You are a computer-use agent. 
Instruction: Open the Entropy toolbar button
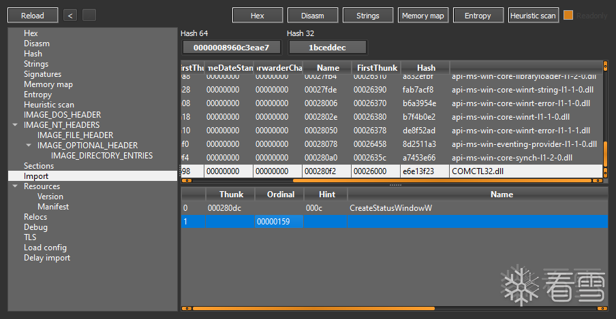point(478,16)
